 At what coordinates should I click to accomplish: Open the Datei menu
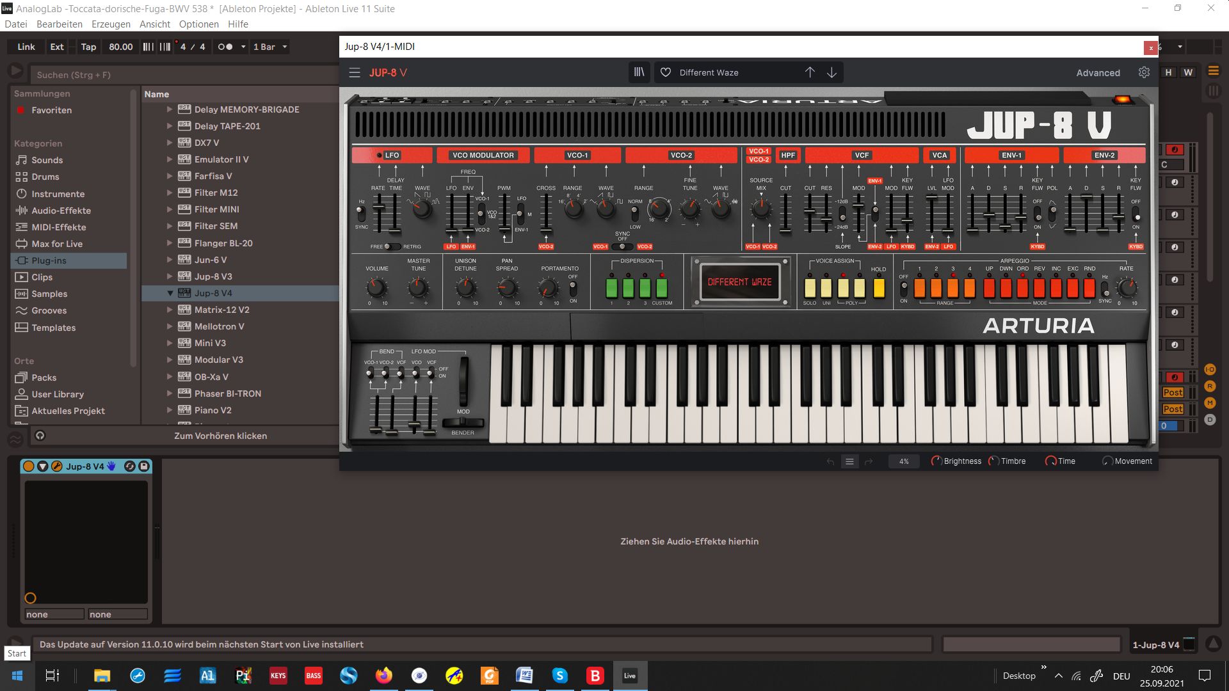click(16, 24)
